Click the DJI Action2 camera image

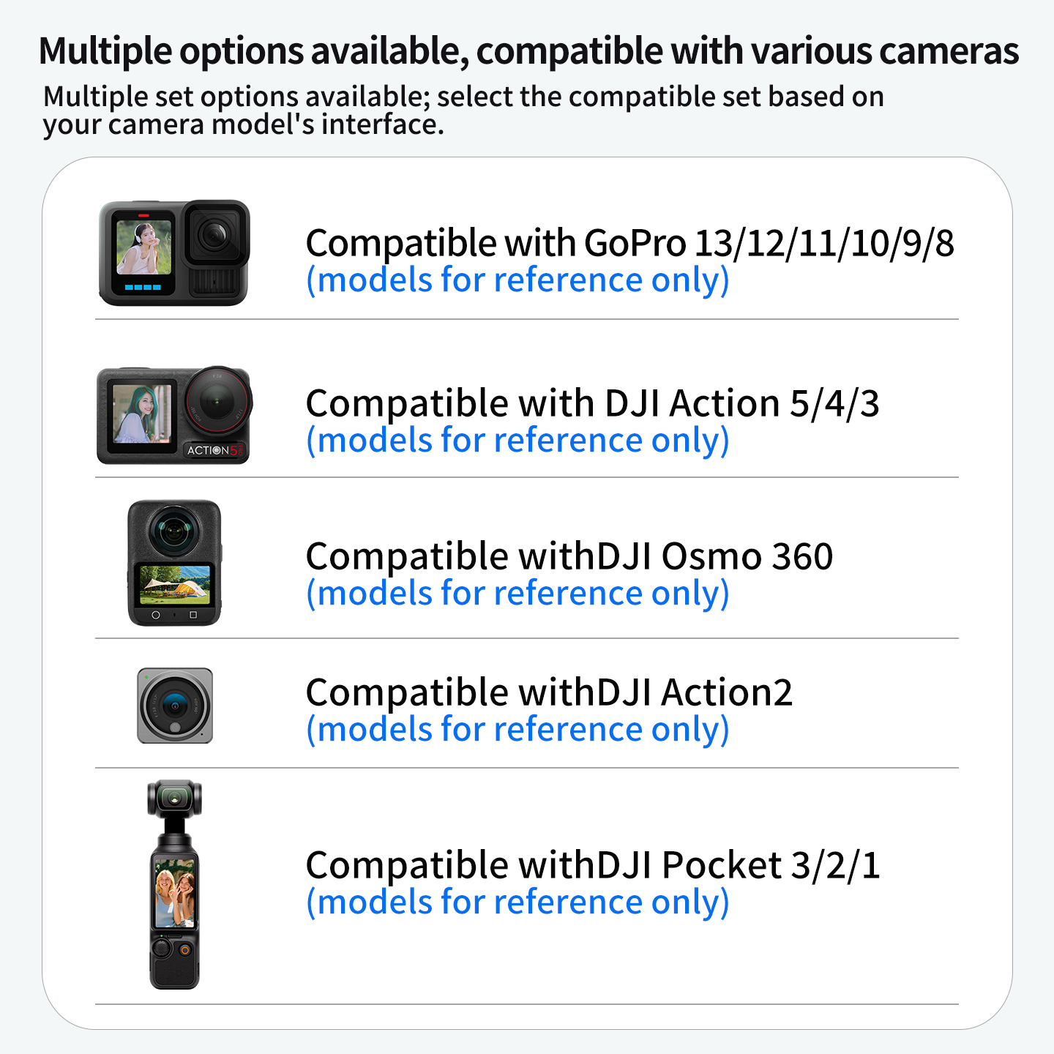coord(175,706)
